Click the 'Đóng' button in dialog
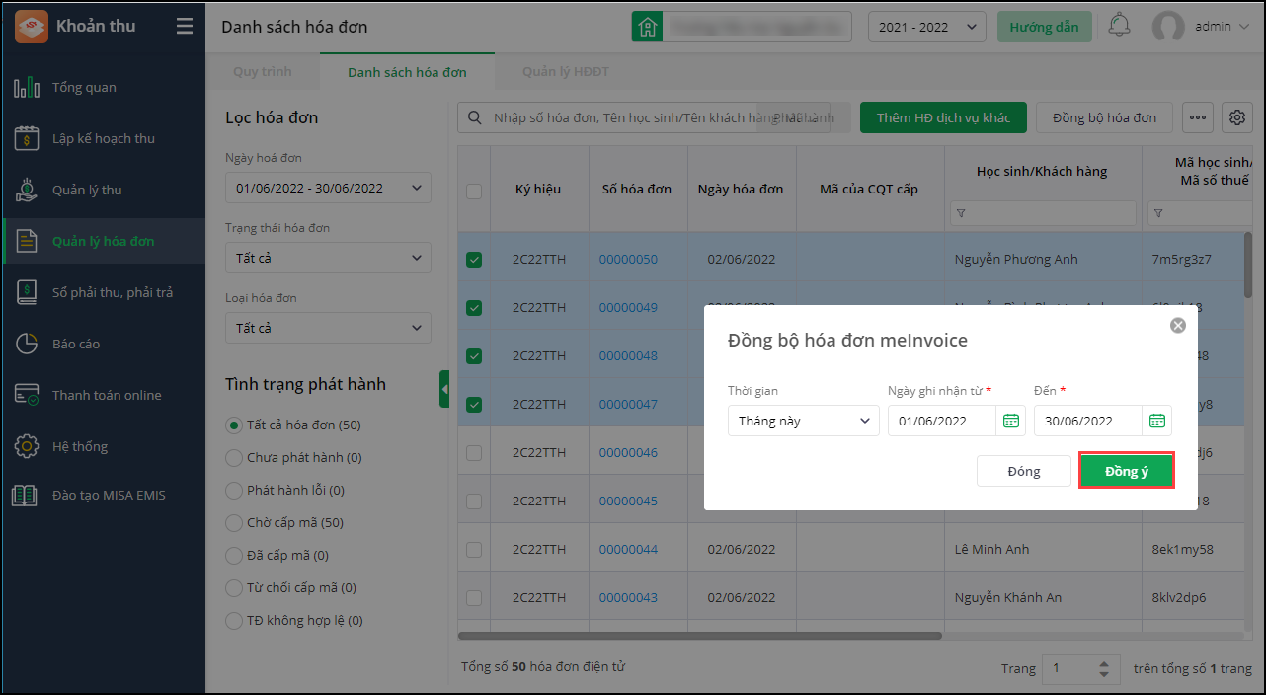1266x695 pixels. (1023, 471)
